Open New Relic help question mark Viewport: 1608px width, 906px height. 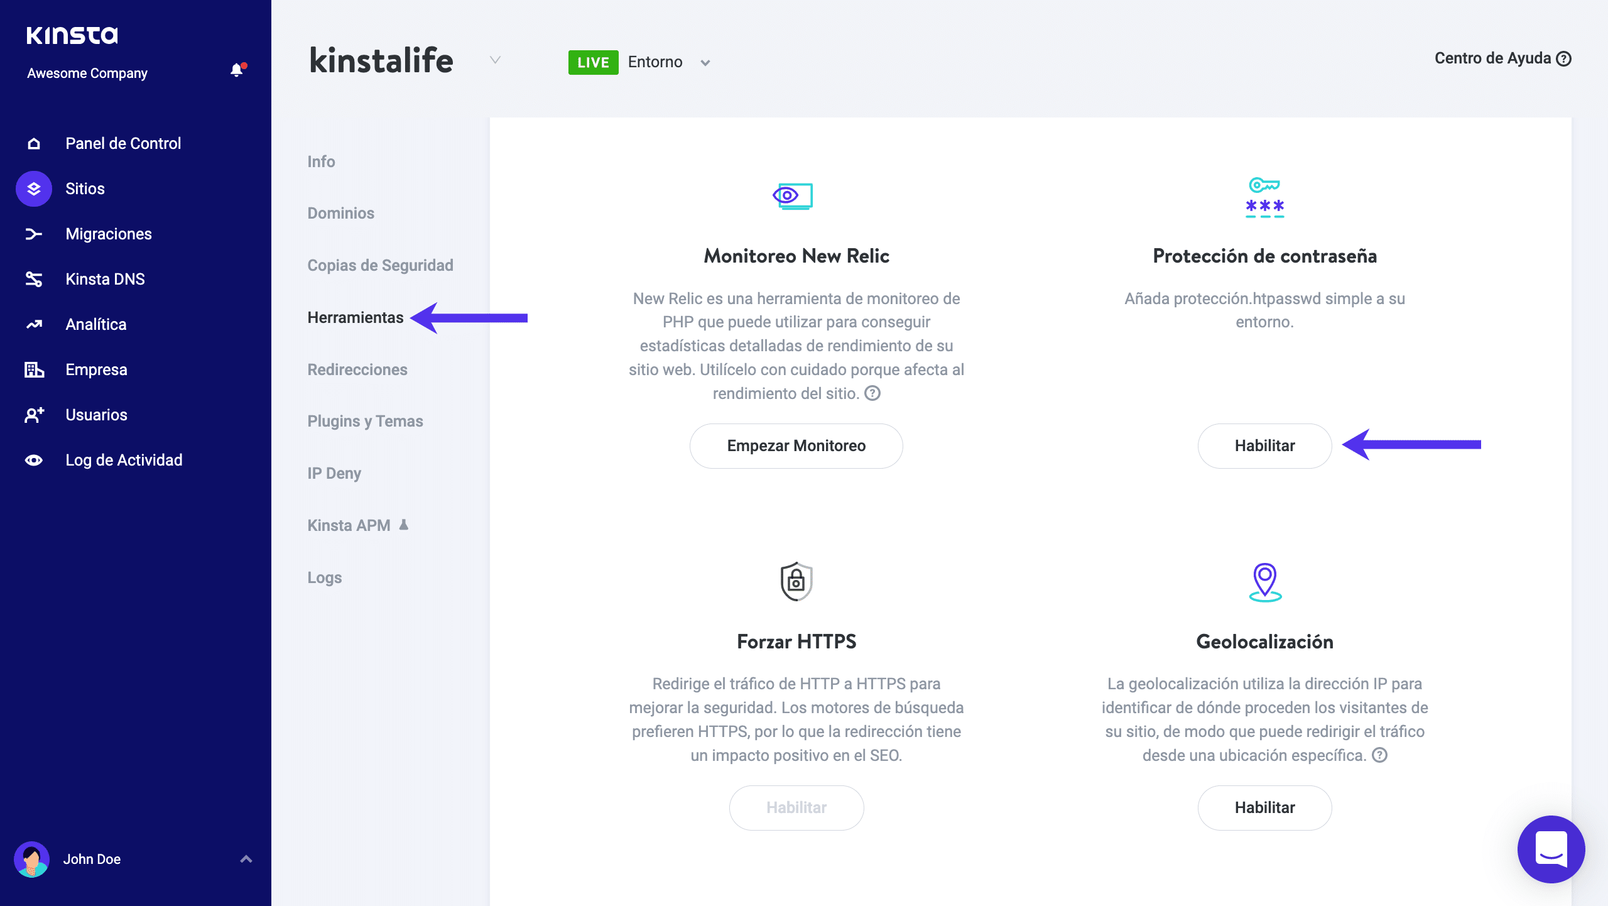point(872,393)
